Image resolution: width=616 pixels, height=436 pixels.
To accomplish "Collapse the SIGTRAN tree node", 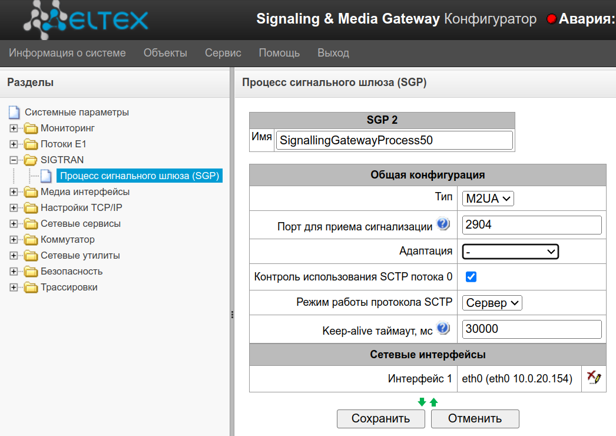I will click(14, 160).
